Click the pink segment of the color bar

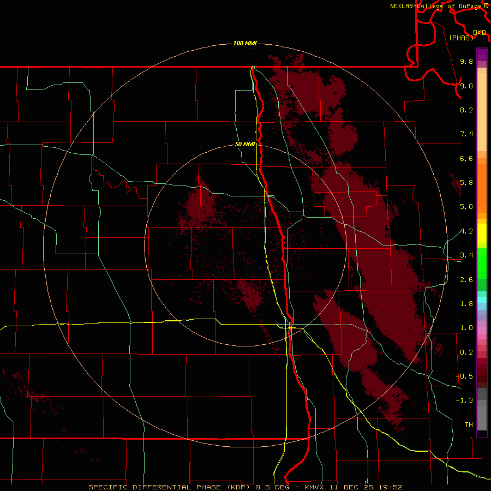[x=482, y=331]
